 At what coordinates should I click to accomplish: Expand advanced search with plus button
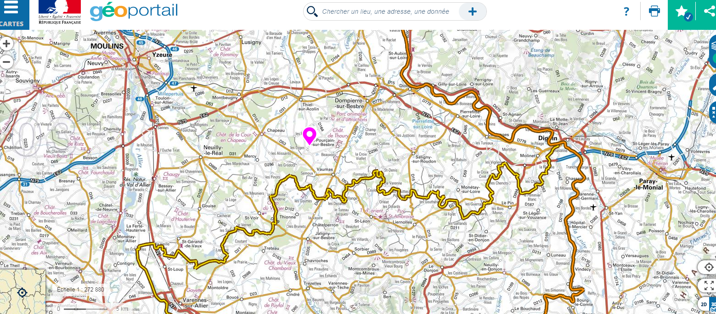tap(472, 11)
